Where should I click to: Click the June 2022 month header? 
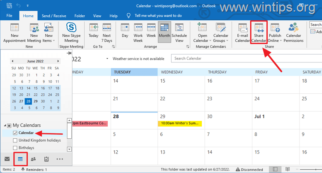coord(35,61)
